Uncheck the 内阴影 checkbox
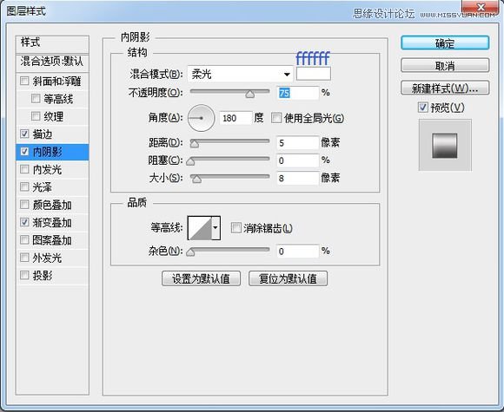504x412 pixels. [x=24, y=151]
